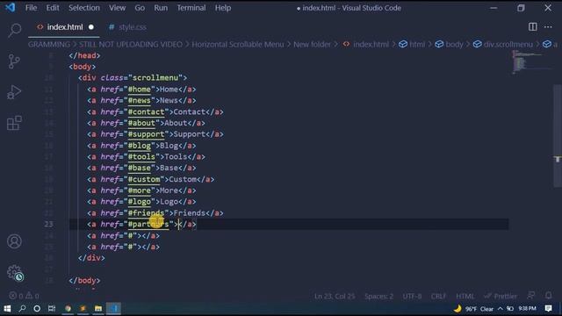Open File Explorer from the taskbar
Viewport: 562px width, 316px height.
tap(98, 308)
